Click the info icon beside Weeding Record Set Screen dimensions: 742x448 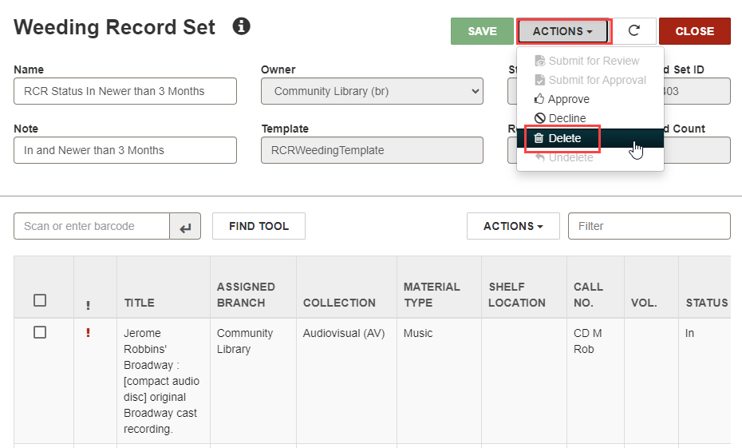241,26
